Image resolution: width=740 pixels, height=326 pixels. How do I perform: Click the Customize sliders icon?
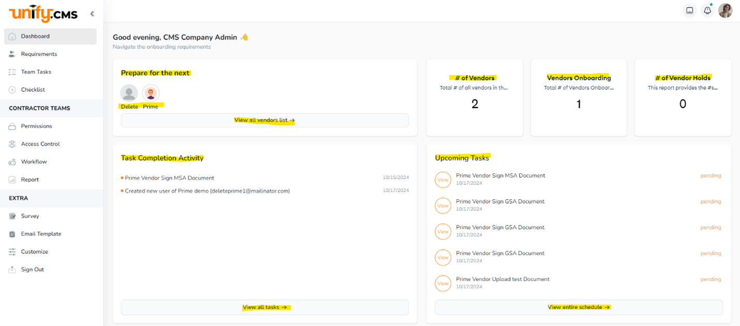(x=12, y=252)
